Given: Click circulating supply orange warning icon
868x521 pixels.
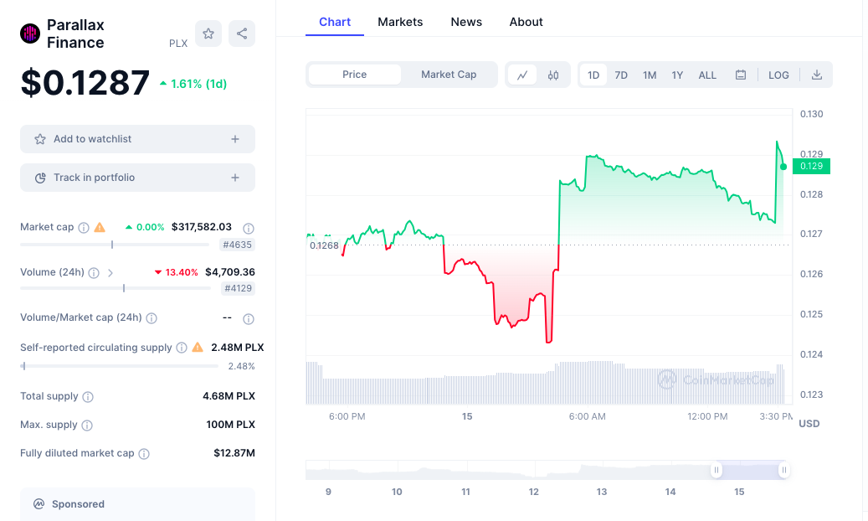Looking at the screenshot, I should coord(198,348).
